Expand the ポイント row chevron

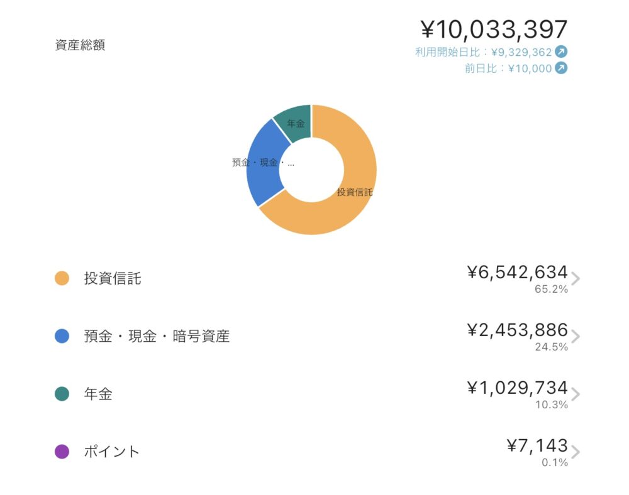click(x=576, y=452)
